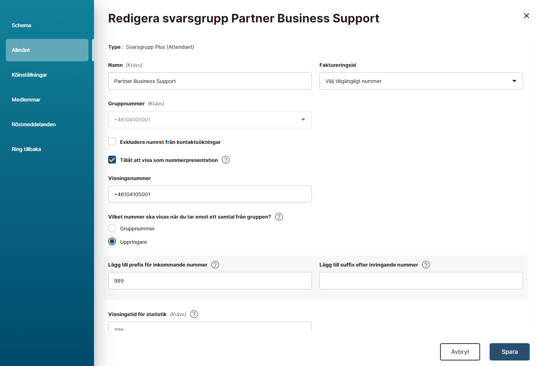Expand the Gruppnummer number dropdown

click(210, 120)
